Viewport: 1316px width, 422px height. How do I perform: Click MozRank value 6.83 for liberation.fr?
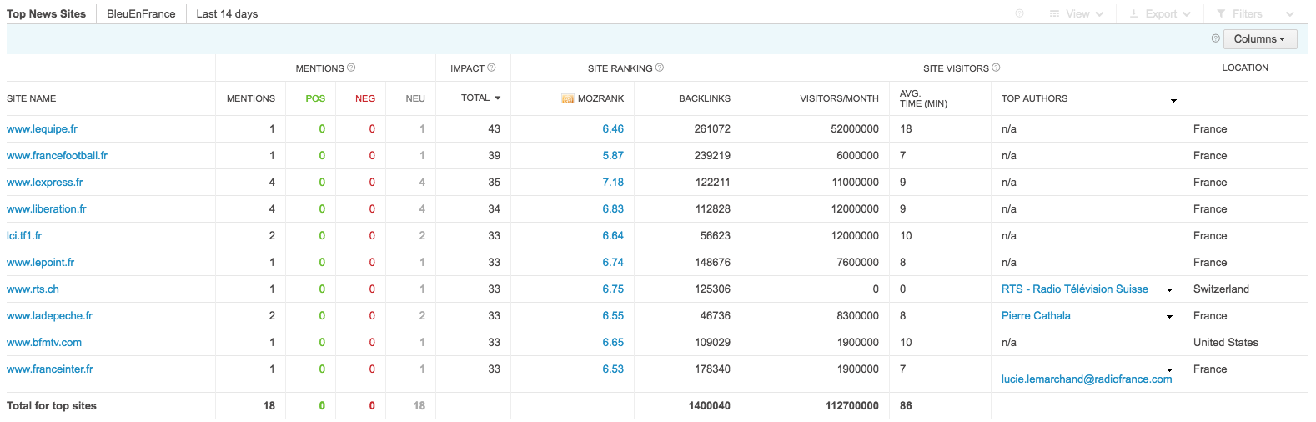613,208
